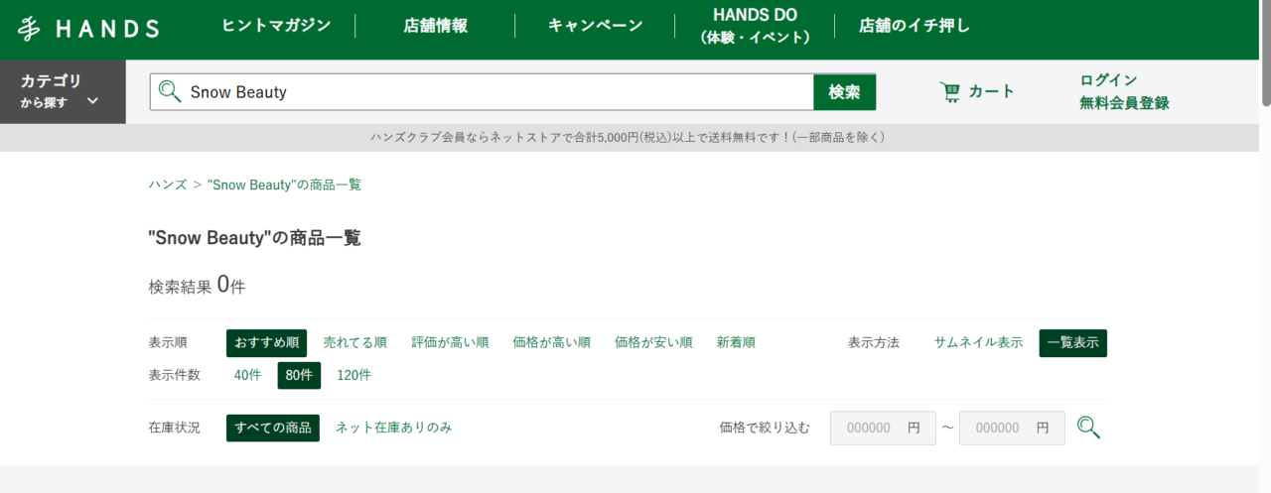The height and width of the screenshot is (493, 1271).
Task: Click the price filter magnifier icon
Action: click(x=1089, y=428)
